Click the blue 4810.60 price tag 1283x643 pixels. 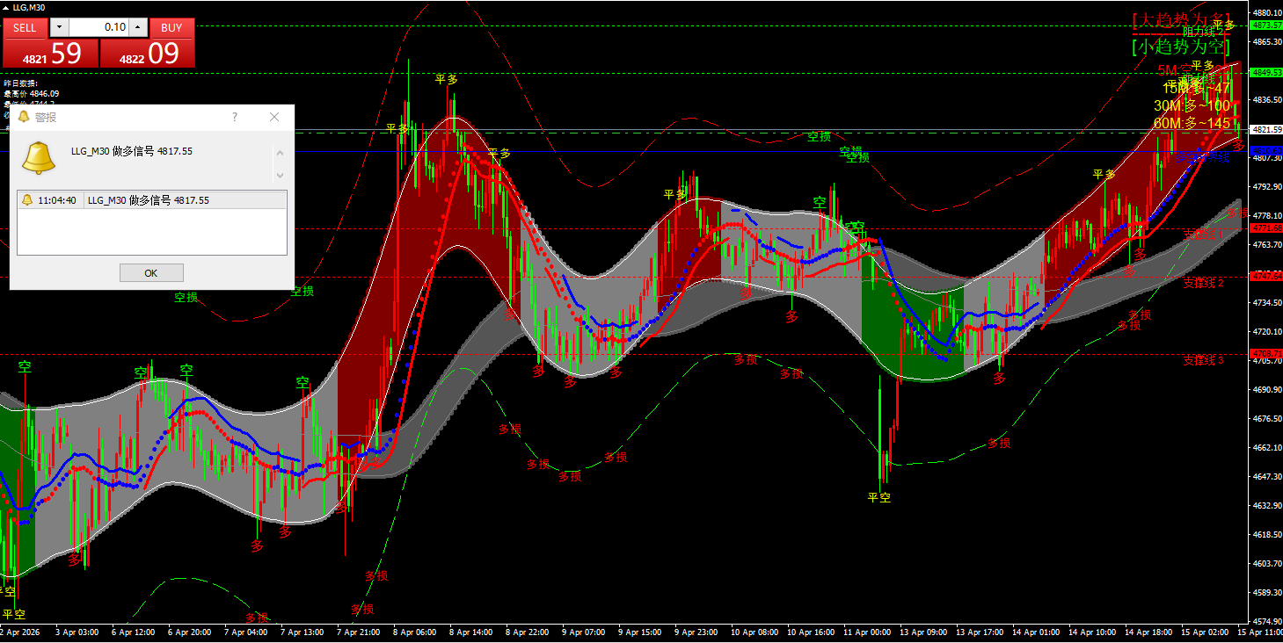point(1266,151)
